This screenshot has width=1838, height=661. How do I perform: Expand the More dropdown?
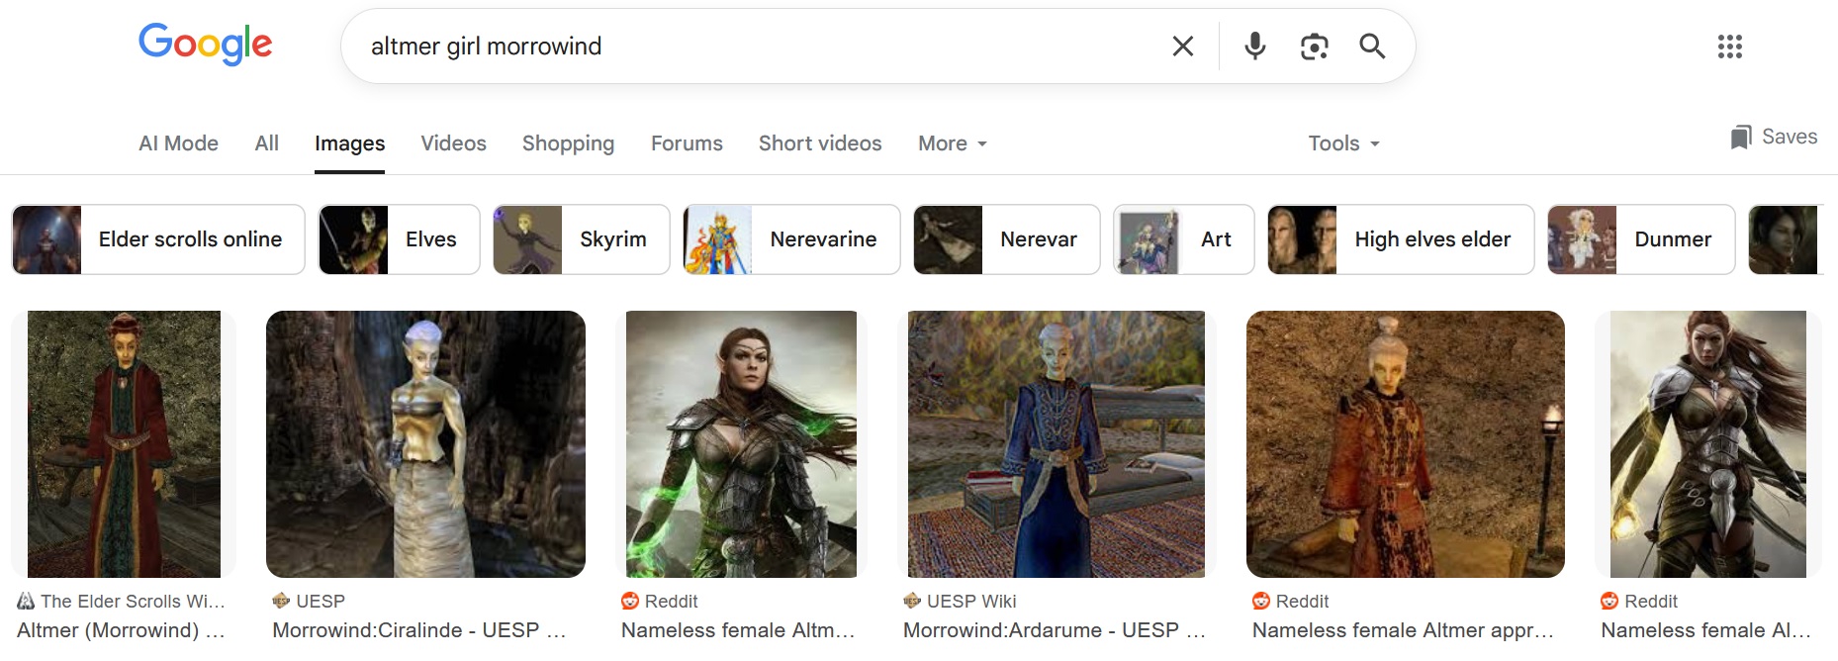[x=953, y=143]
